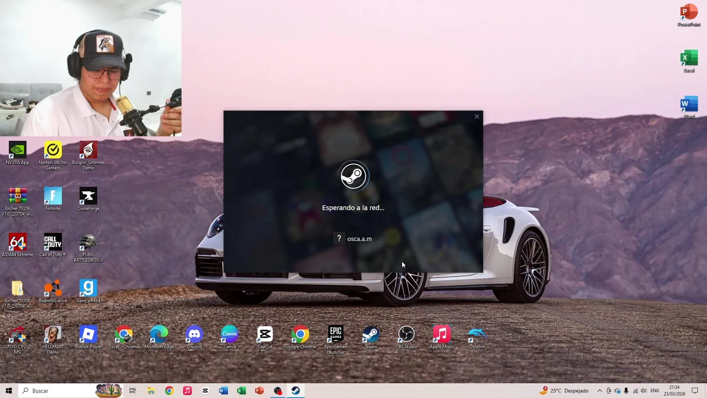
Task: Click the Steam logo in loading window
Action: (x=353, y=176)
